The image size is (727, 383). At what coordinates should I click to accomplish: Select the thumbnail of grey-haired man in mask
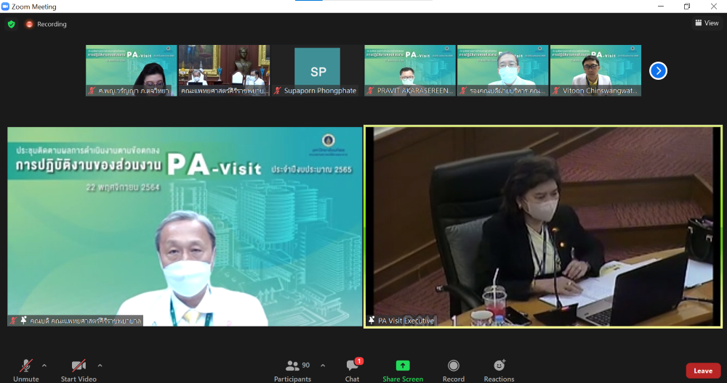coord(502,70)
